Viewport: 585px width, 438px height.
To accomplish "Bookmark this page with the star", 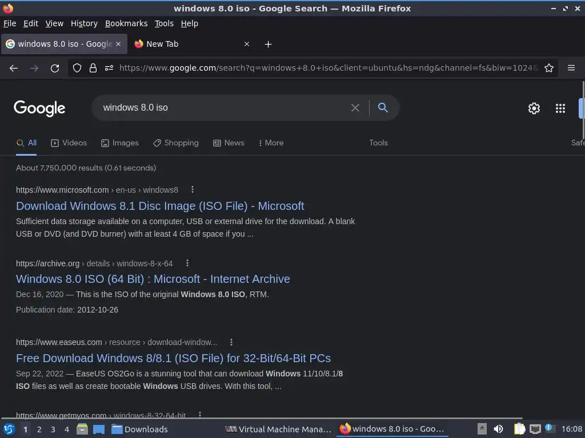I will coord(549,68).
